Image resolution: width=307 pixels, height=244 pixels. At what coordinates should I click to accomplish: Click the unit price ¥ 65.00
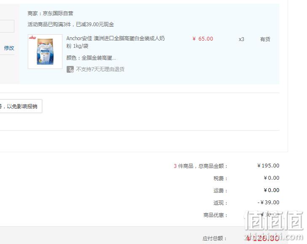[x=203, y=39]
